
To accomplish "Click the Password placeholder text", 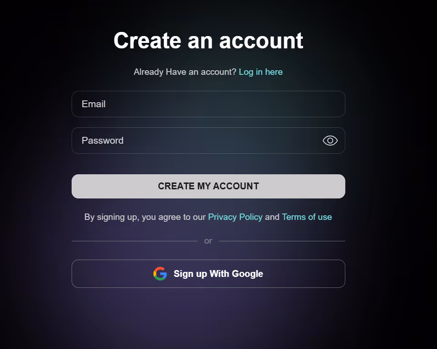I will click(103, 141).
